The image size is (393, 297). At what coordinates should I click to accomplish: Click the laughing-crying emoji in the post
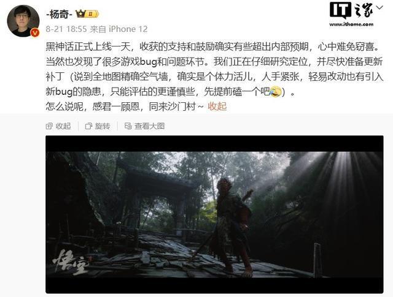click(275, 91)
